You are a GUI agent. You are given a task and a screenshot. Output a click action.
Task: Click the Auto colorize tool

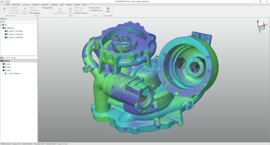(95, 8)
